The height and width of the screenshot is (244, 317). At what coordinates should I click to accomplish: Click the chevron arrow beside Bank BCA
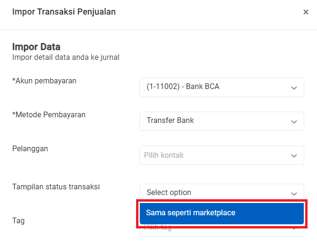[294, 88]
